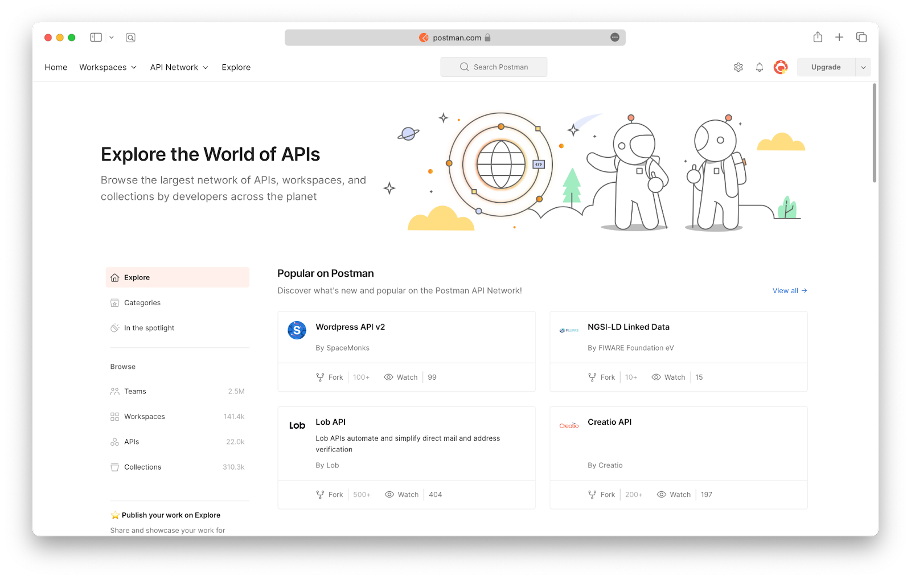Select Categories in the left sidebar

(178, 303)
